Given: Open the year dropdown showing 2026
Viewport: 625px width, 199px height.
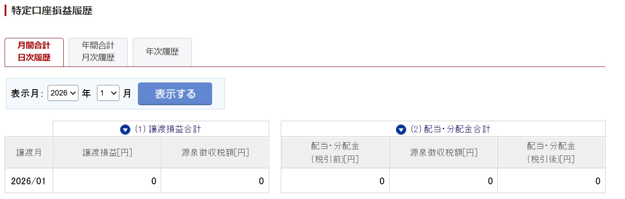Looking at the screenshot, I should 63,93.
